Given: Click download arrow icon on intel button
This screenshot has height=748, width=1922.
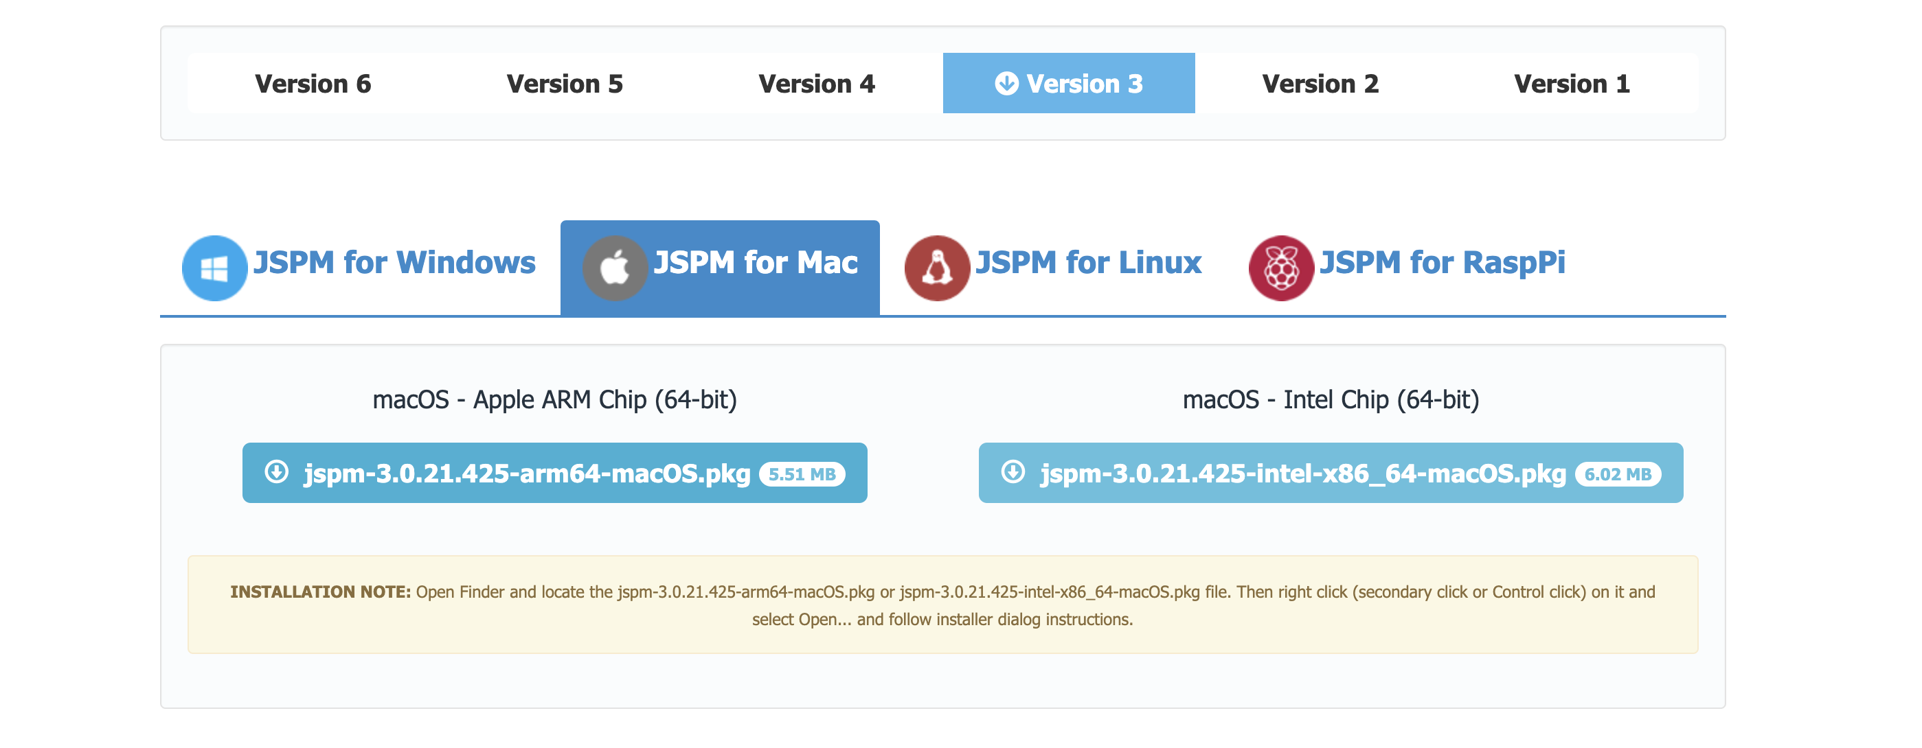Looking at the screenshot, I should (x=1013, y=472).
